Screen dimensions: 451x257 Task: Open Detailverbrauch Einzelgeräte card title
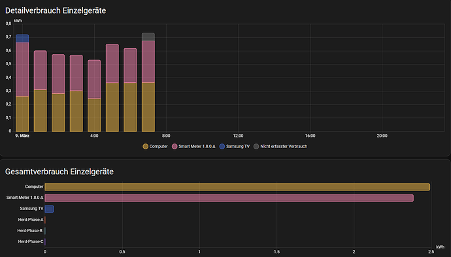[x=56, y=10]
